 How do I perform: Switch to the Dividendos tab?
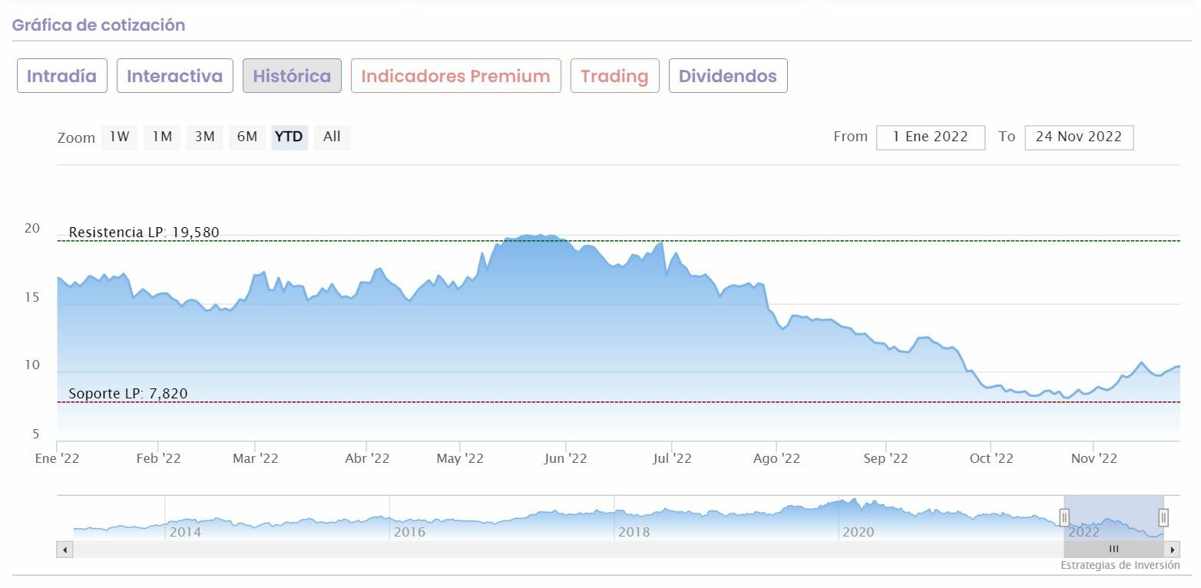(x=727, y=76)
